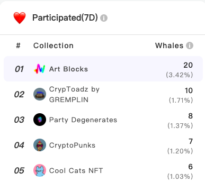Viewport: 205px width, 191px height.
Task: Click the Art Blocks logo icon
Action: click(40, 69)
